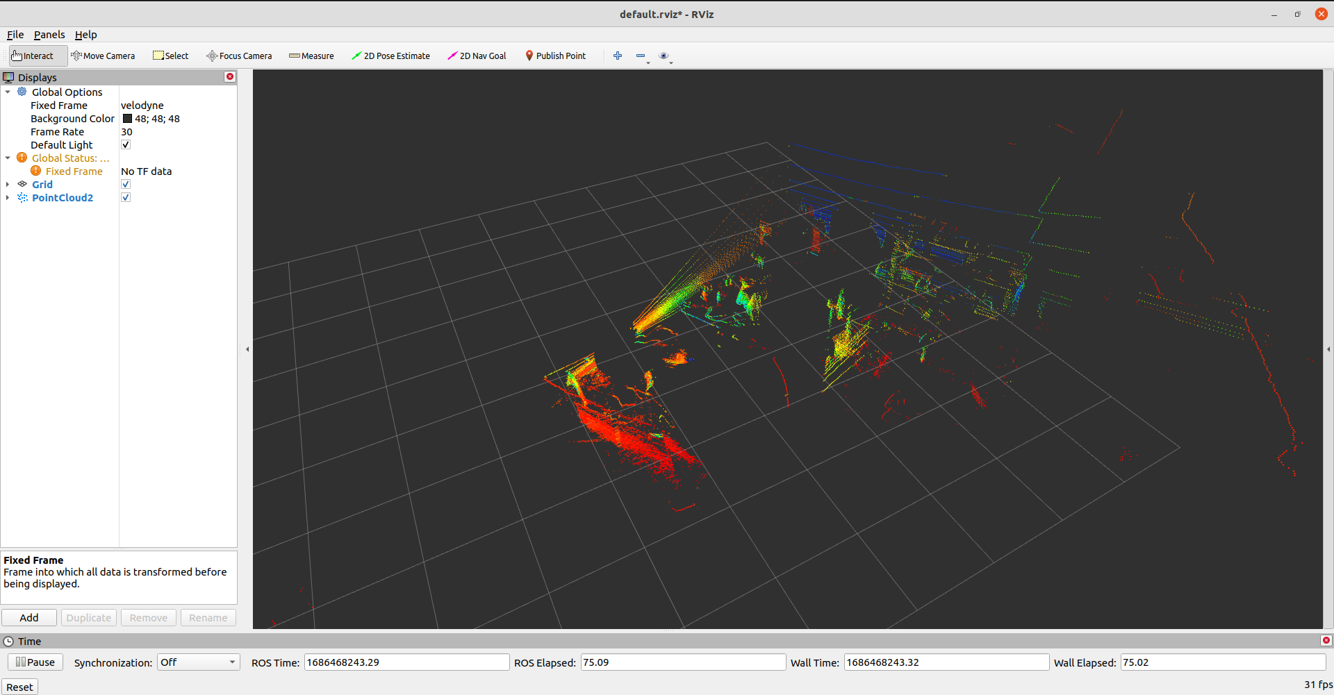This screenshot has width=1334, height=695.
Task: Open the eye view options dropdown
Action: 666,56
